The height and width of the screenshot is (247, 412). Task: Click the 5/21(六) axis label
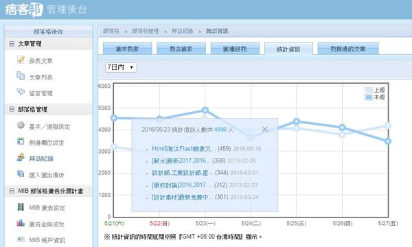114,224
